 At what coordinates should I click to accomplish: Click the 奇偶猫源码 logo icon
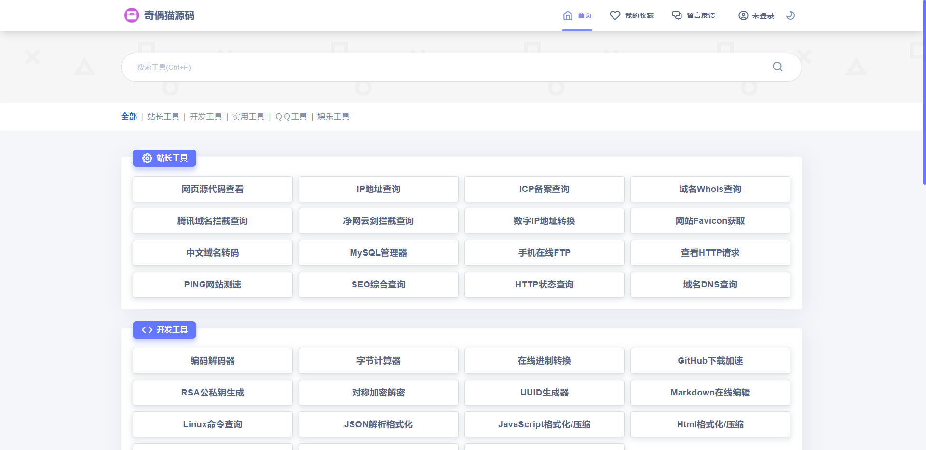click(x=132, y=15)
